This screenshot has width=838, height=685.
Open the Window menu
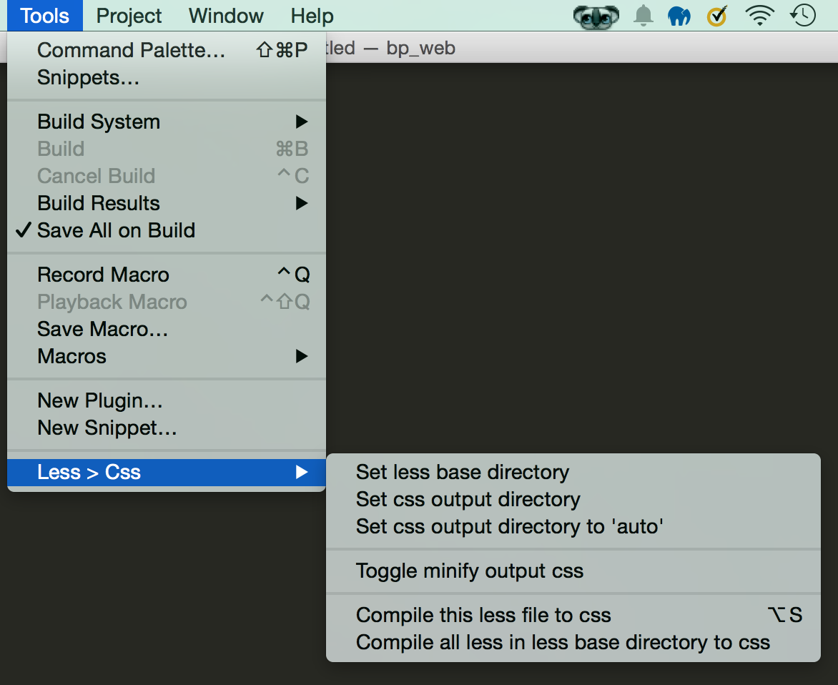pyautogui.click(x=226, y=16)
